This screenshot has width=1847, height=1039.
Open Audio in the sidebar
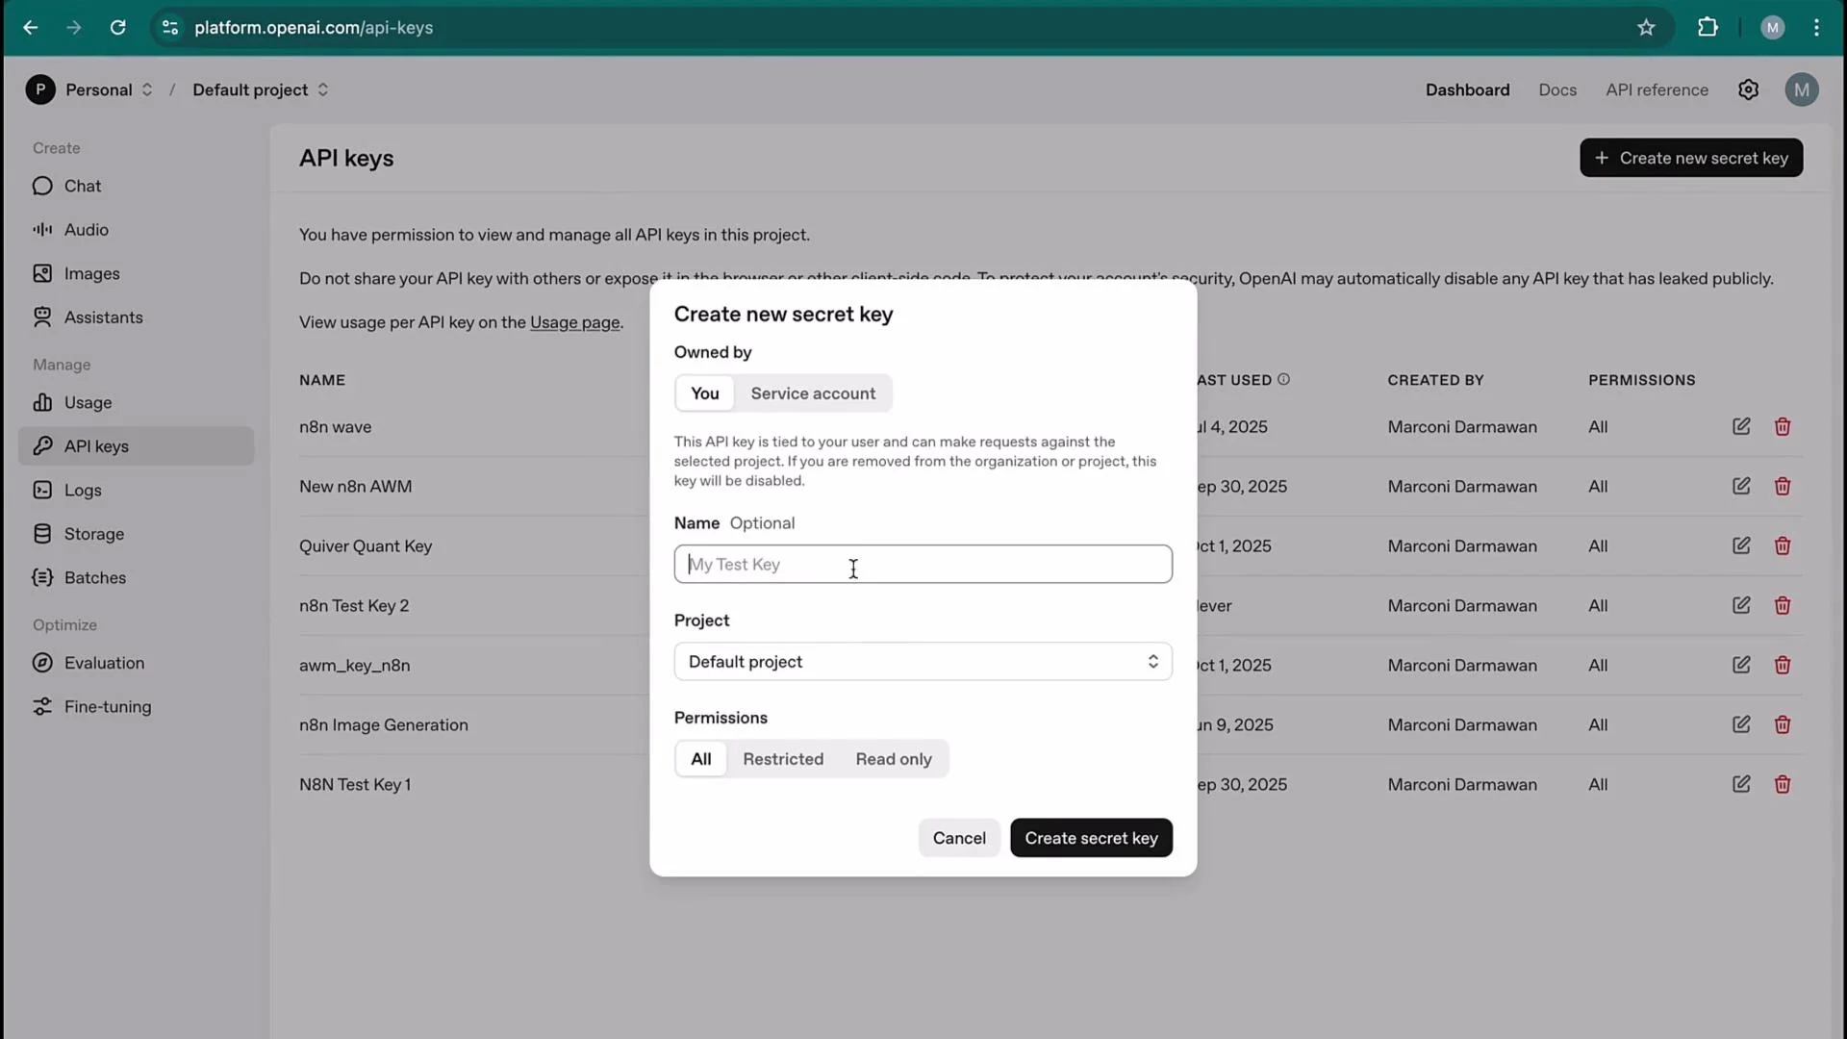136,230
